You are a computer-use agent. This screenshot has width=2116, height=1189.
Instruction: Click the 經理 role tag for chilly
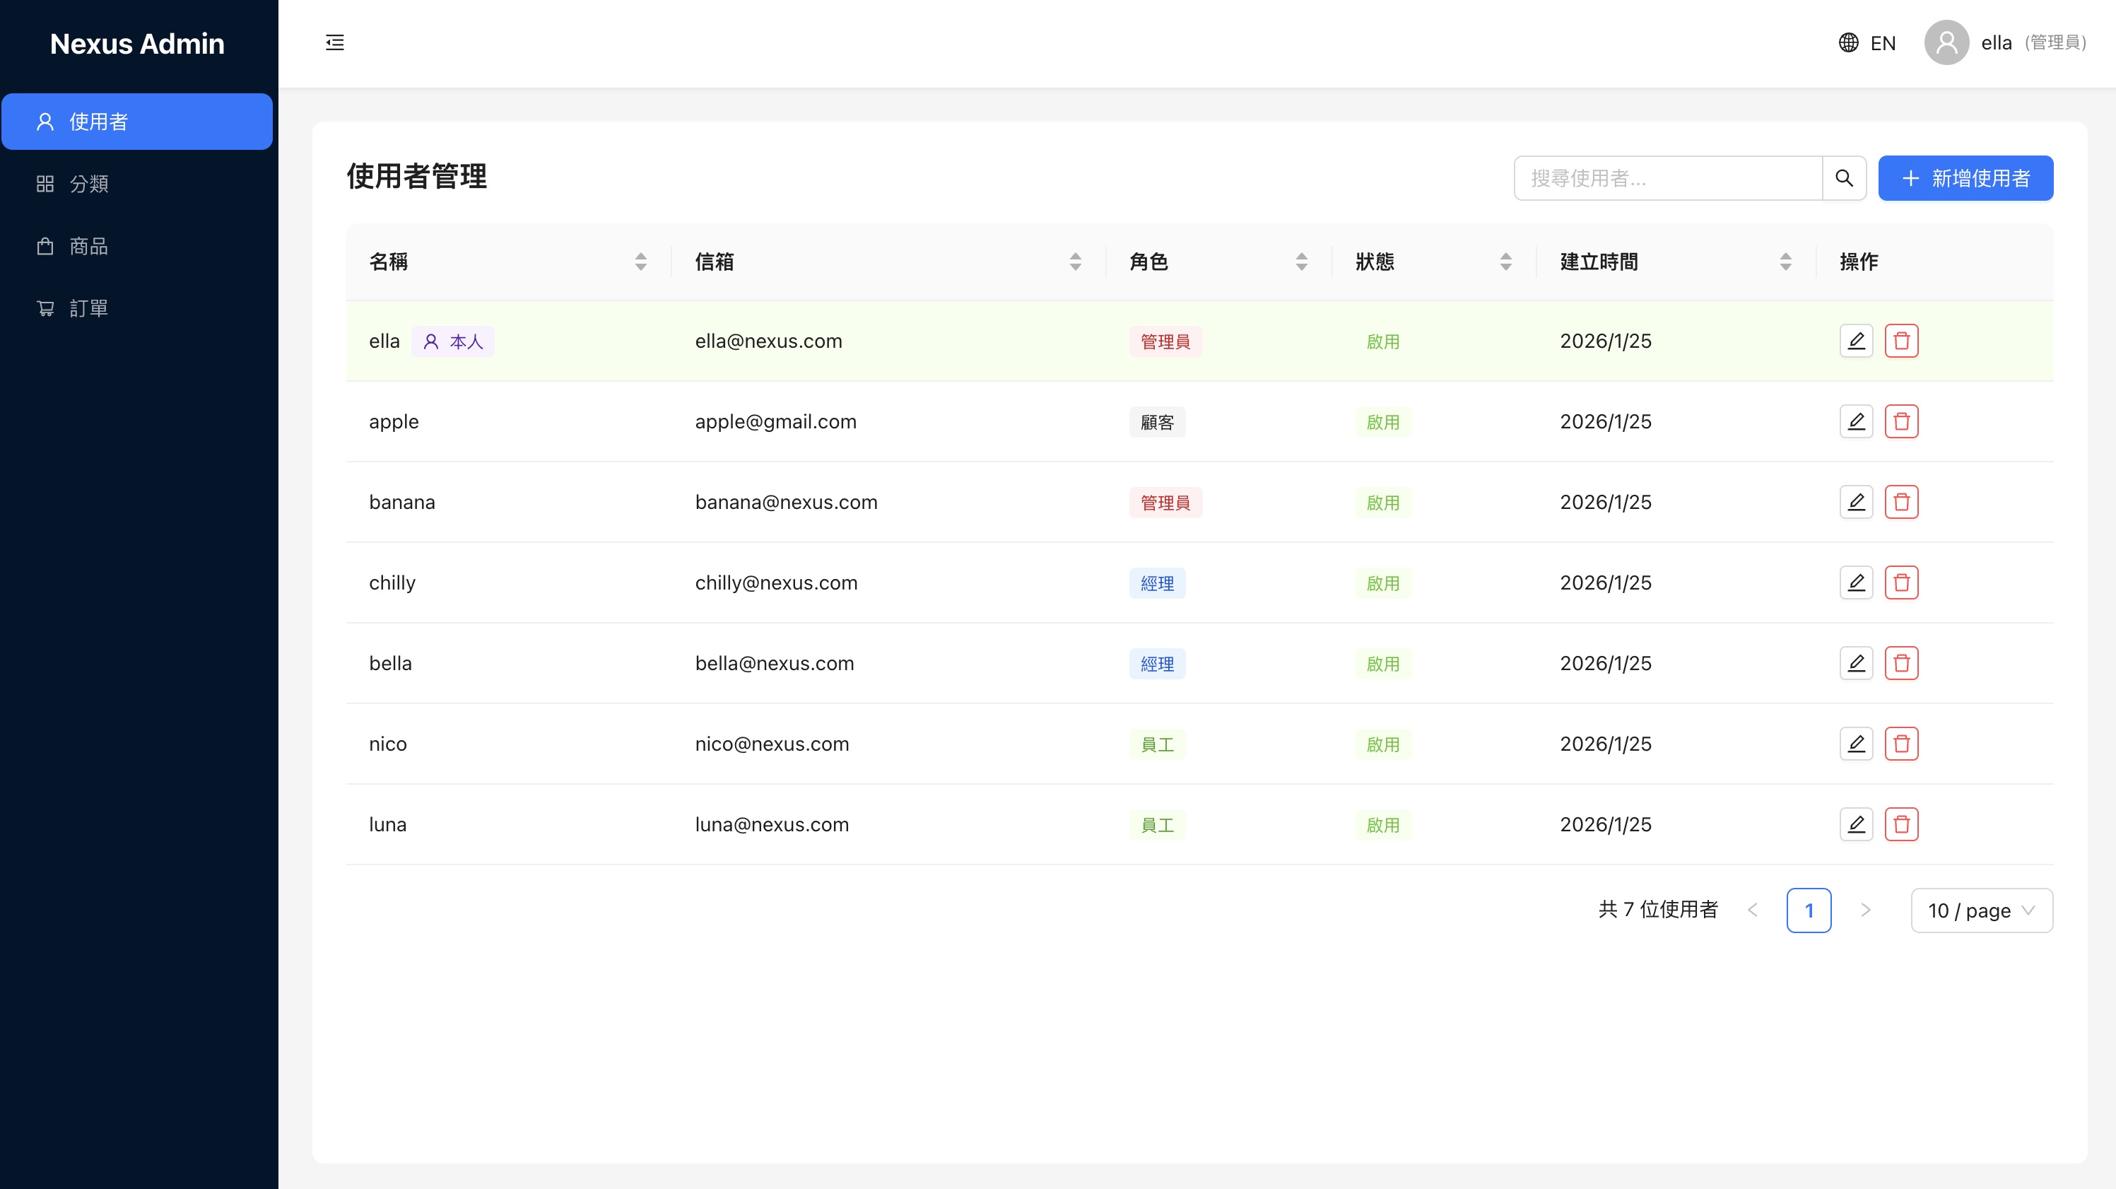pyautogui.click(x=1156, y=583)
